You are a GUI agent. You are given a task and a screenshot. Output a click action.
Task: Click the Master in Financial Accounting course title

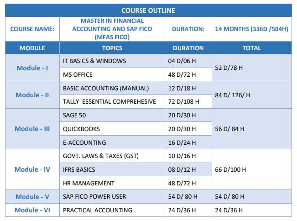coord(112,29)
